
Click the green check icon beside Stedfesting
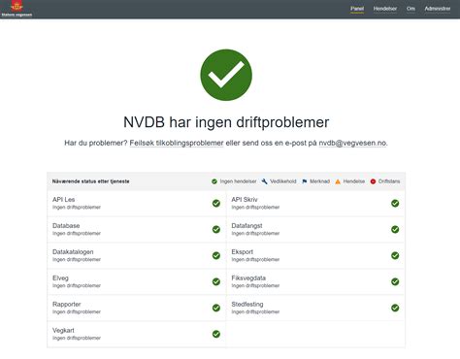[x=395, y=308]
